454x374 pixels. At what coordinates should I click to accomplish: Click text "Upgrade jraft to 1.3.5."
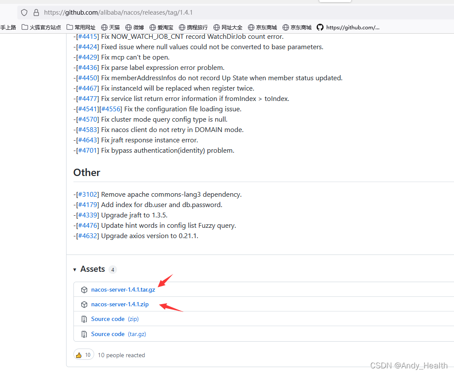click(x=134, y=215)
